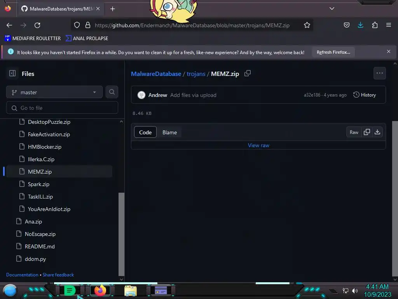Screen dimensions: 398x299
Task: Click the Raw button
Action: [354, 132]
